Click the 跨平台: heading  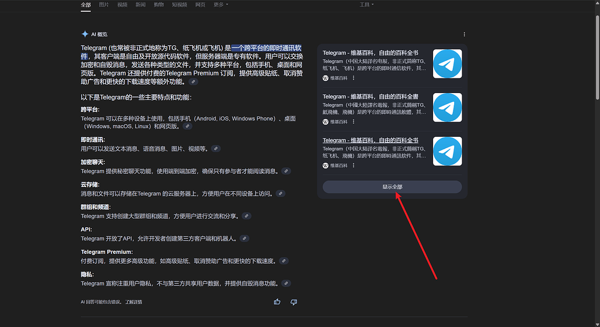pos(90,109)
